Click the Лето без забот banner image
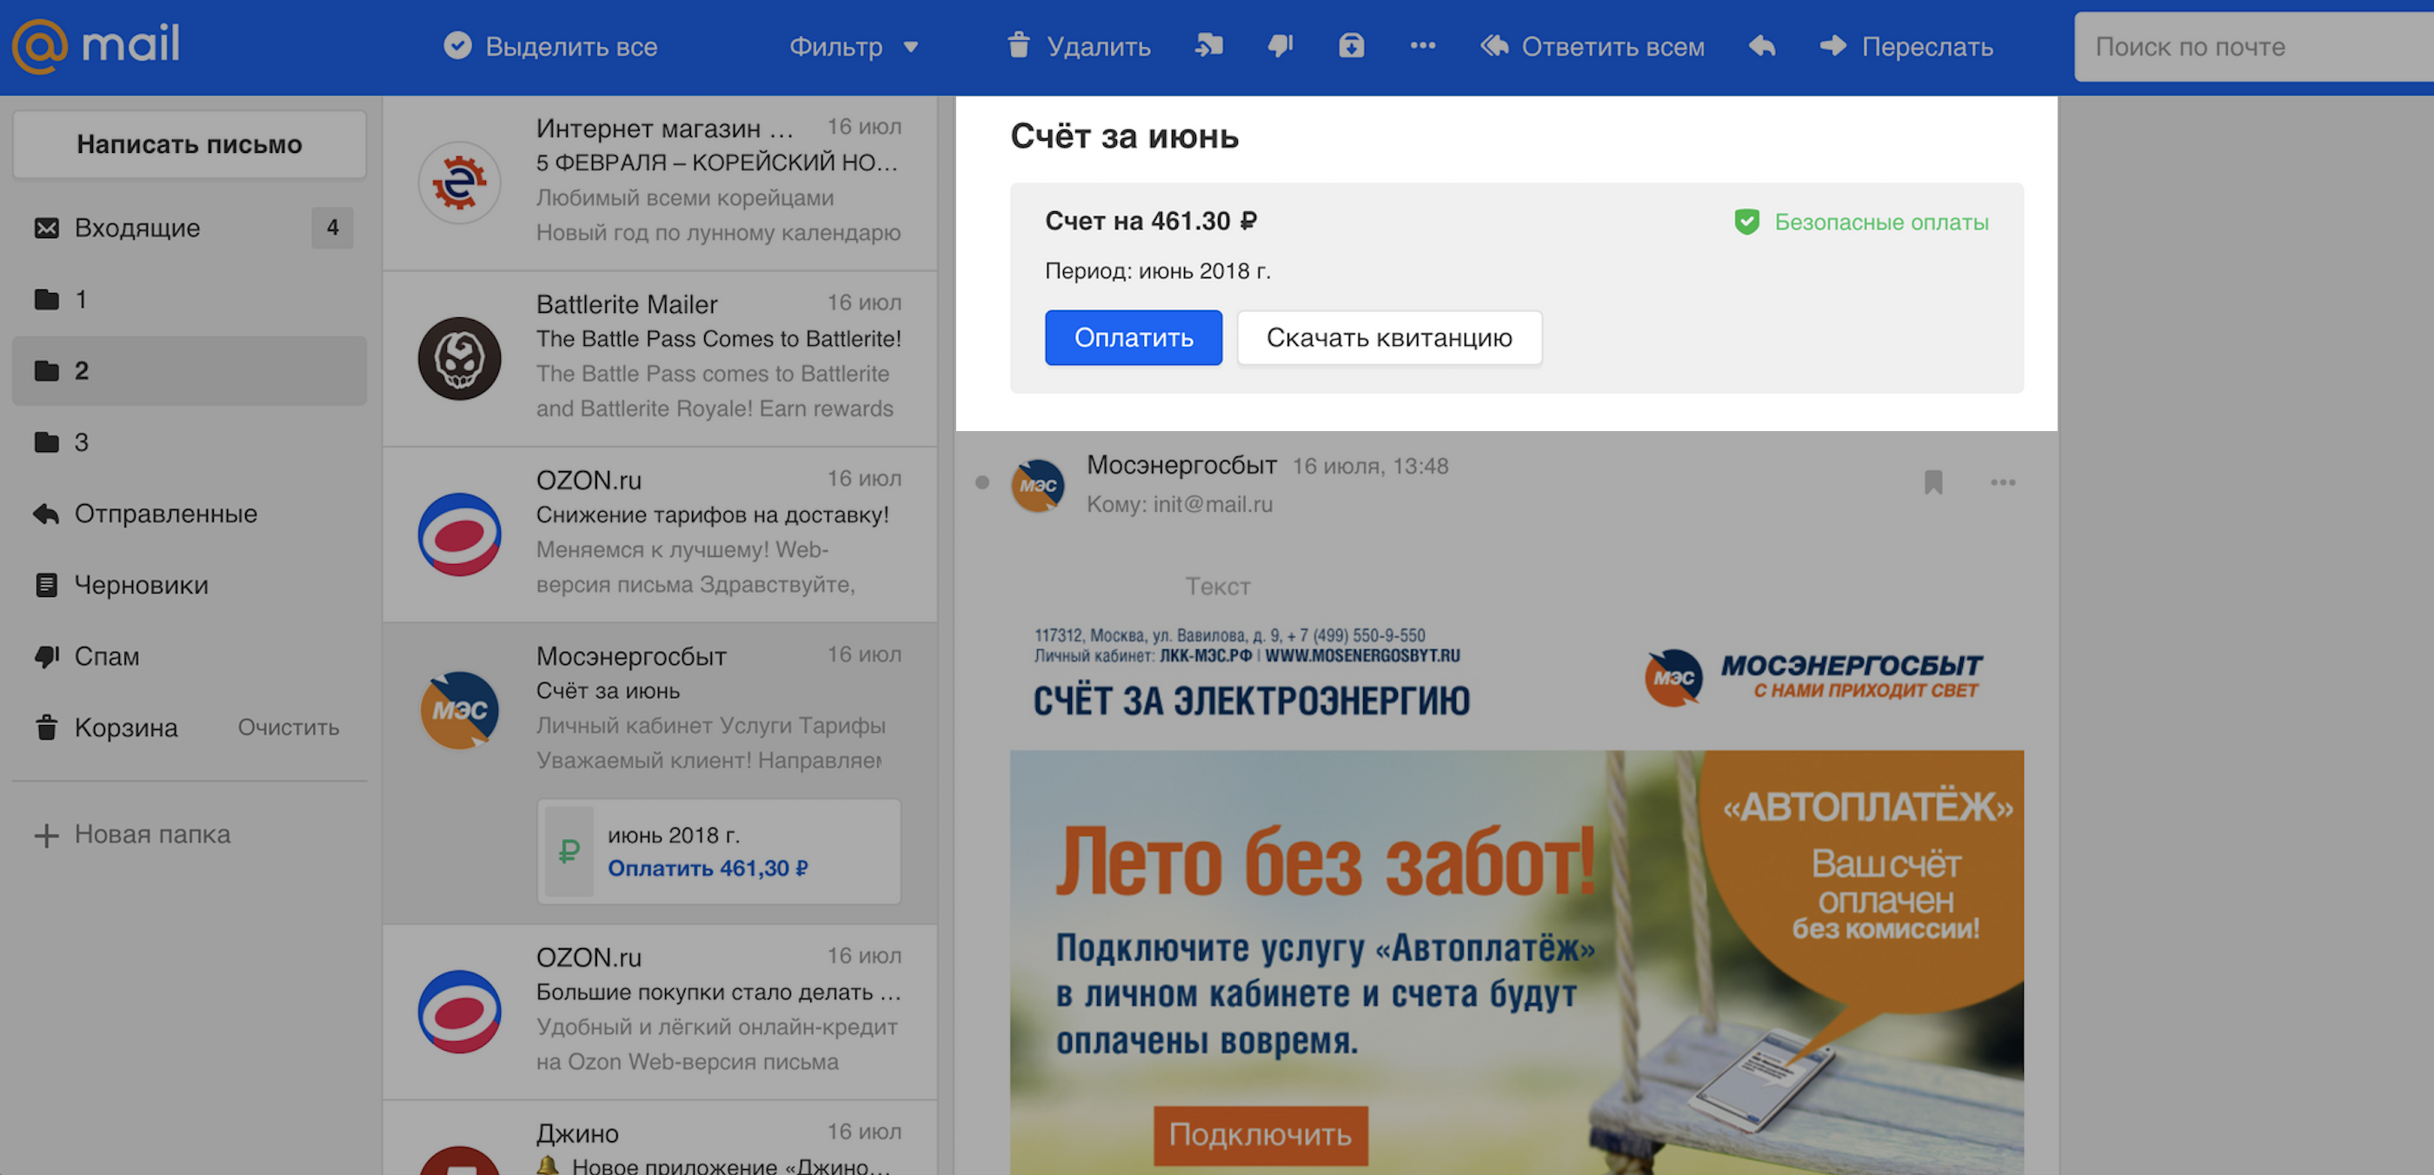The image size is (2434, 1175). click(x=1517, y=962)
